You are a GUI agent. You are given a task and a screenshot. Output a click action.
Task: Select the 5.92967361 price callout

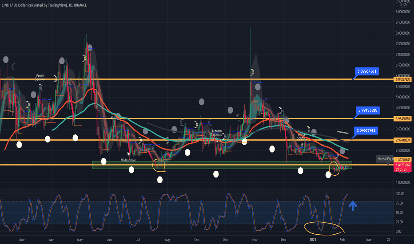(367, 71)
